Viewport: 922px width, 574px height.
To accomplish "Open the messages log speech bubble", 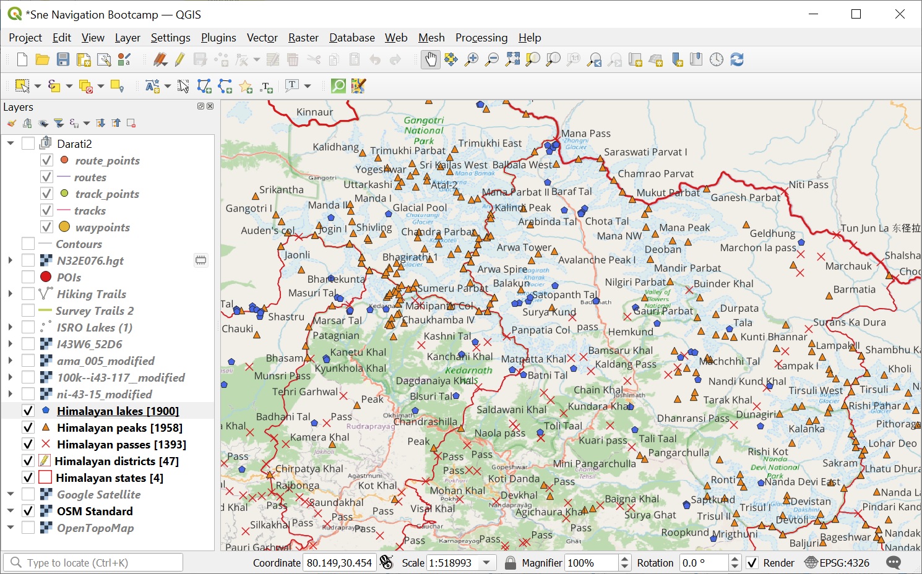I will [x=894, y=562].
